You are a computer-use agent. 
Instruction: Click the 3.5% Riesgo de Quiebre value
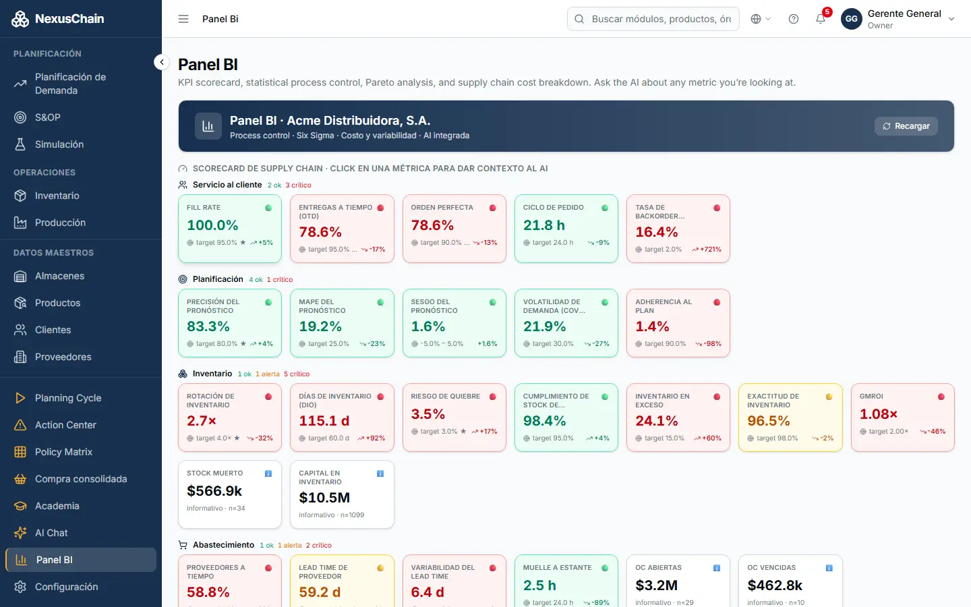point(428,414)
